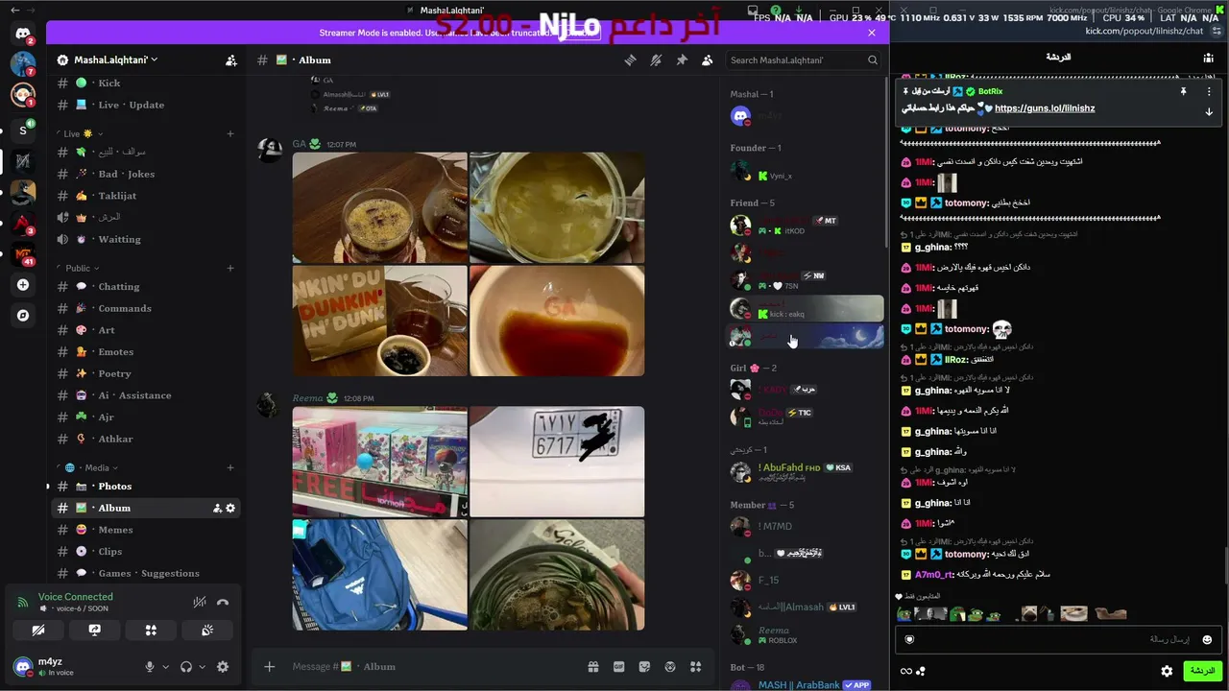Open the sticker picker
Screen dimensions: 1229x691
(644, 667)
